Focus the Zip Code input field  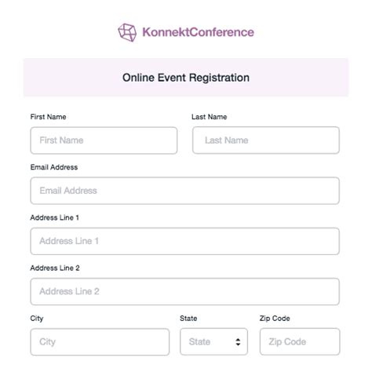click(x=300, y=341)
